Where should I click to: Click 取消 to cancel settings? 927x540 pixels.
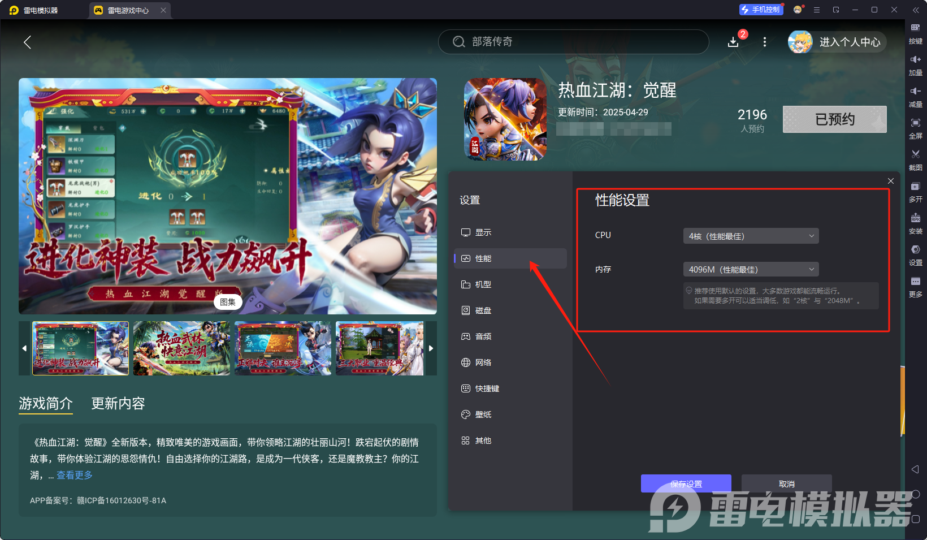click(x=787, y=484)
